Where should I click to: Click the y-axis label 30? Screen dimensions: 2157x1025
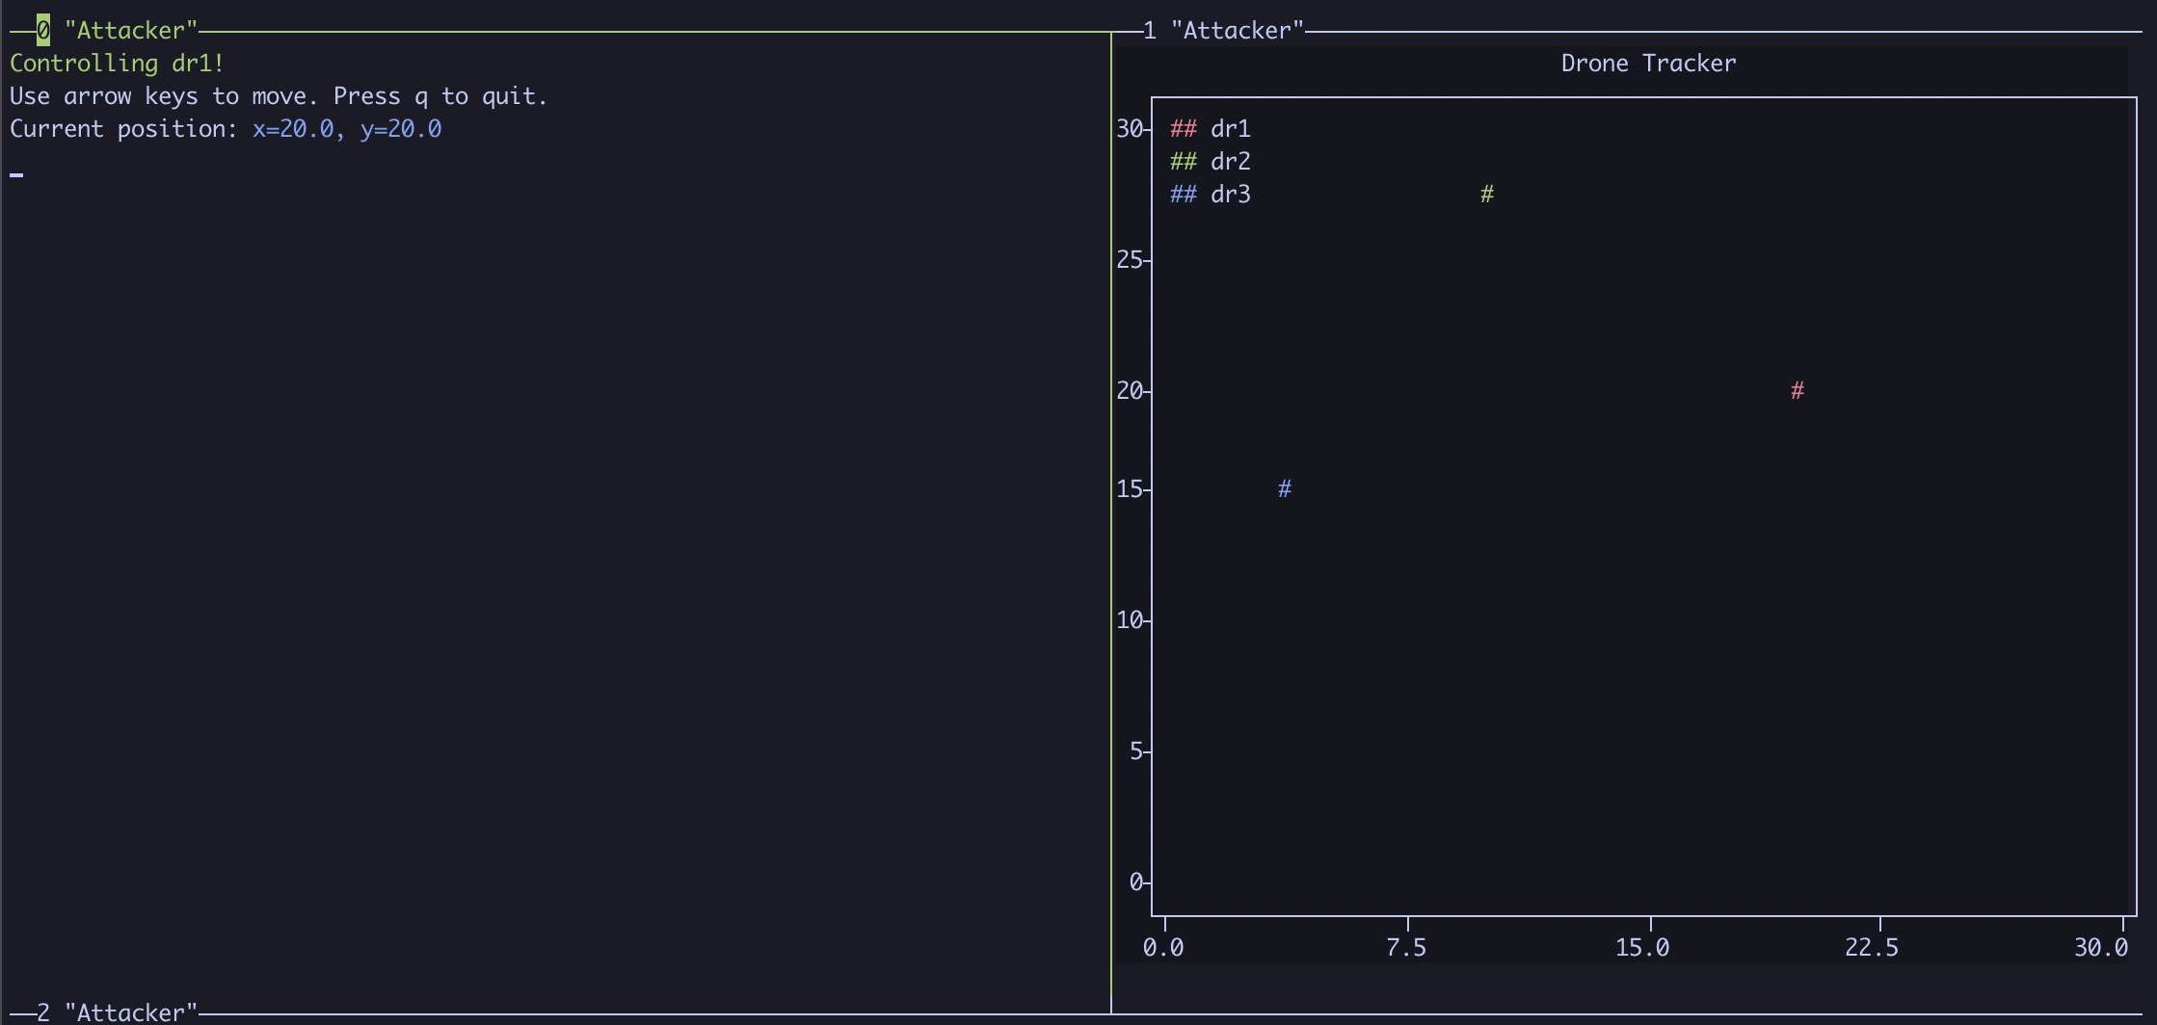pos(1130,129)
